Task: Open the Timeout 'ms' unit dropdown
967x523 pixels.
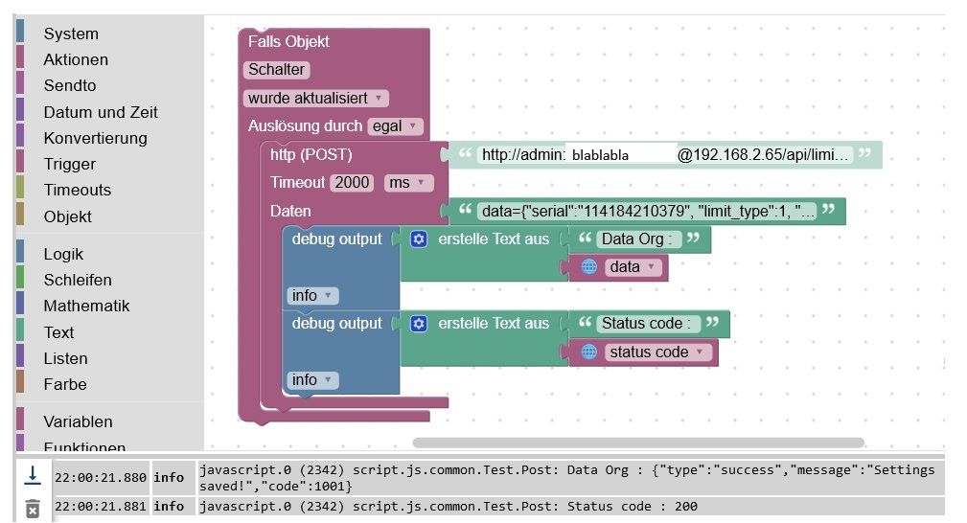Action: point(407,183)
